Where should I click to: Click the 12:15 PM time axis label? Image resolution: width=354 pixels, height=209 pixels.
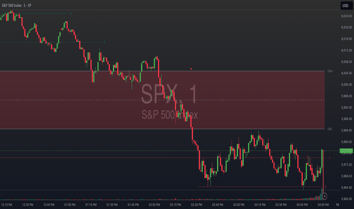(6, 205)
